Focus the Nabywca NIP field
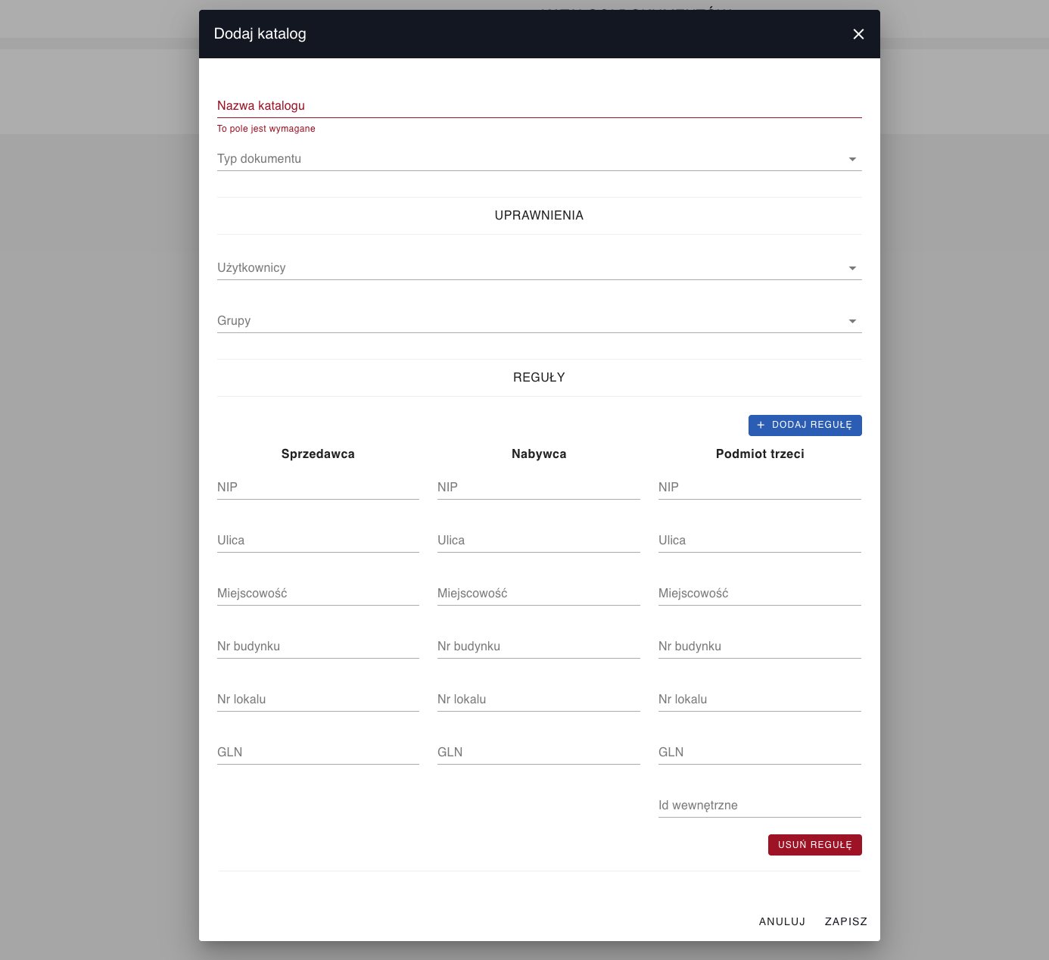This screenshot has height=960, width=1049. pyautogui.click(x=538, y=488)
